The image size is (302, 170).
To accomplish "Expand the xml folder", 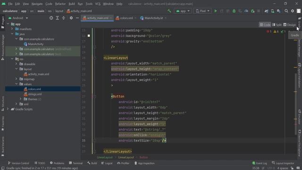I will pyautogui.click(x=17, y=104).
